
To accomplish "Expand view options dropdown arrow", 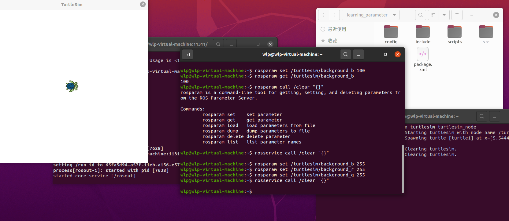I will 444,15.
